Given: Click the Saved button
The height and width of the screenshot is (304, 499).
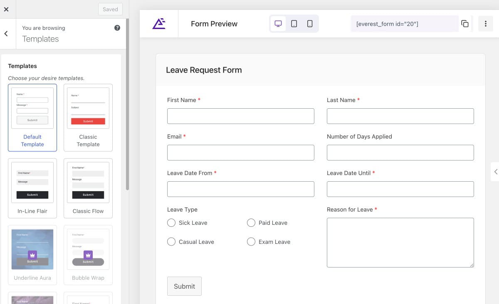Looking at the screenshot, I should pyautogui.click(x=110, y=9).
